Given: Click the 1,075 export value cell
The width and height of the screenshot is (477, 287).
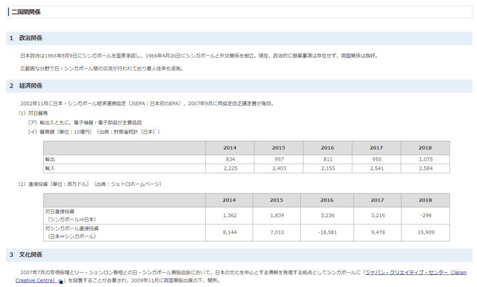Looking at the screenshot, I should pyautogui.click(x=425, y=159).
